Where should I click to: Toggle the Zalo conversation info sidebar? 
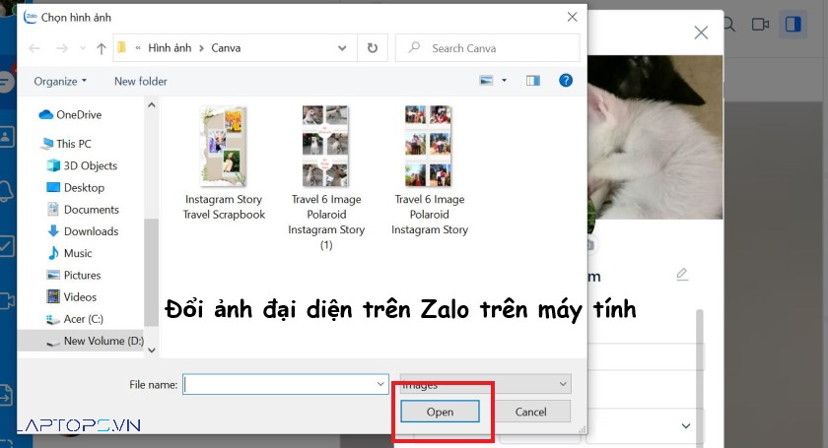[x=793, y=25]
